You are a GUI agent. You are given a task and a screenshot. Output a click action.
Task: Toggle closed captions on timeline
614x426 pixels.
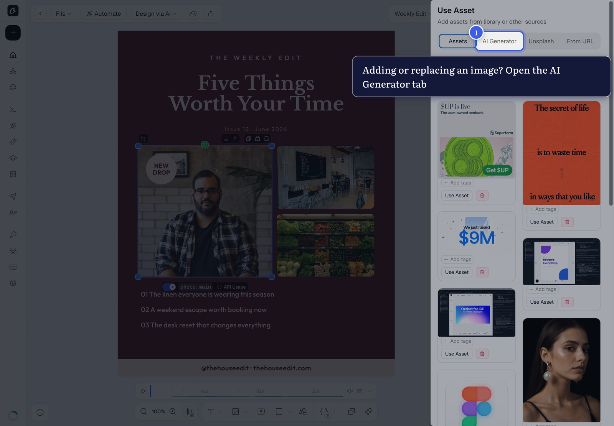(360, 391)
